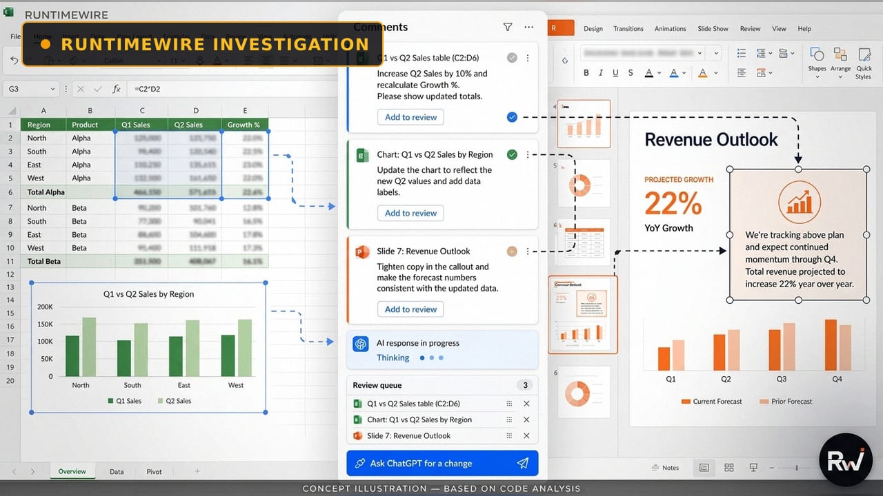Grab reorder handle for Chart queue item
The height and width of the screenshot is (496, 883).
509,420
